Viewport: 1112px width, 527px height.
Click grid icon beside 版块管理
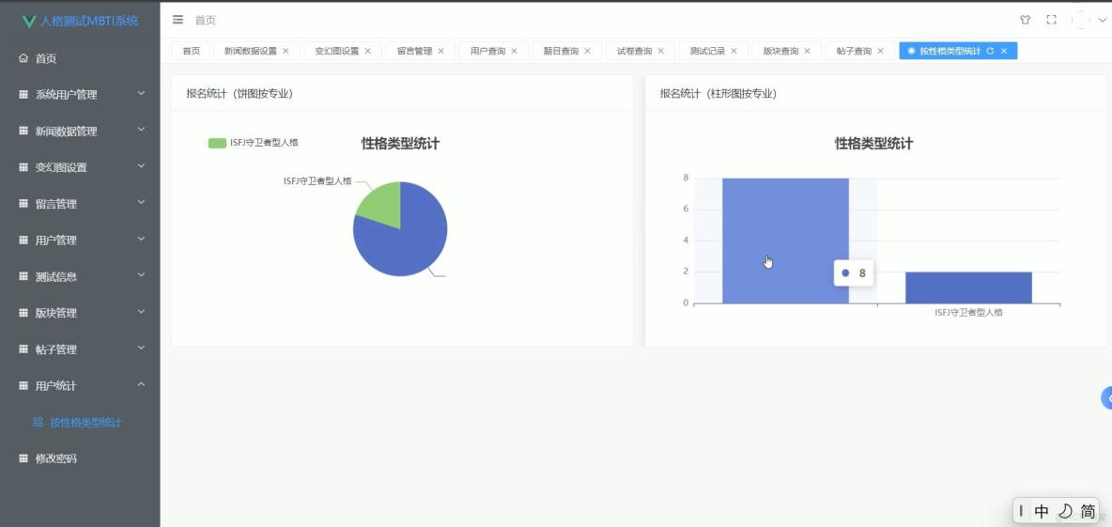coord(23,313)
